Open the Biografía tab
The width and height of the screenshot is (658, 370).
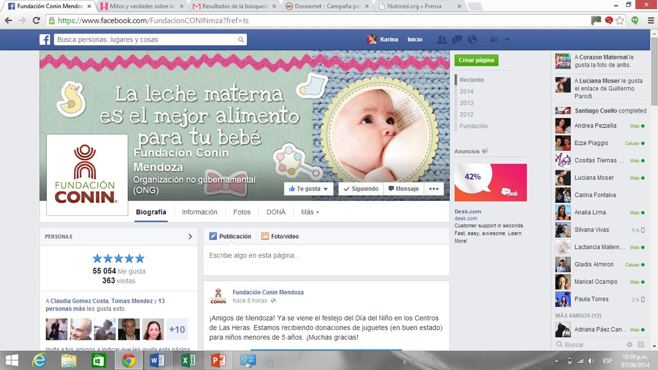[151, 212]
